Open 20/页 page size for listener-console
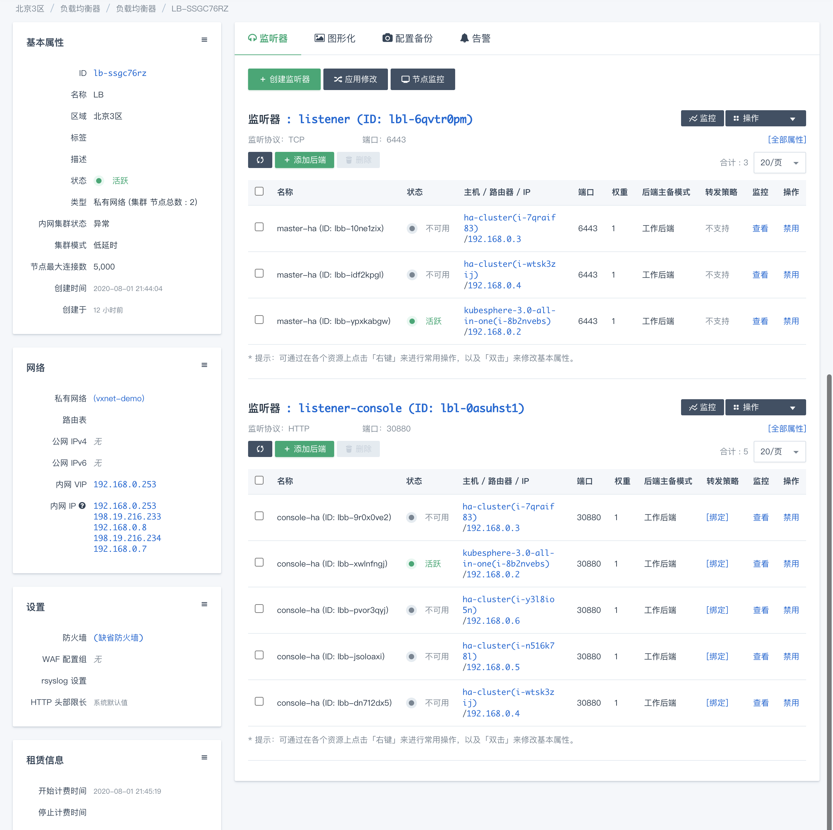This screenshot has height=830, width=833. [780, 452]
